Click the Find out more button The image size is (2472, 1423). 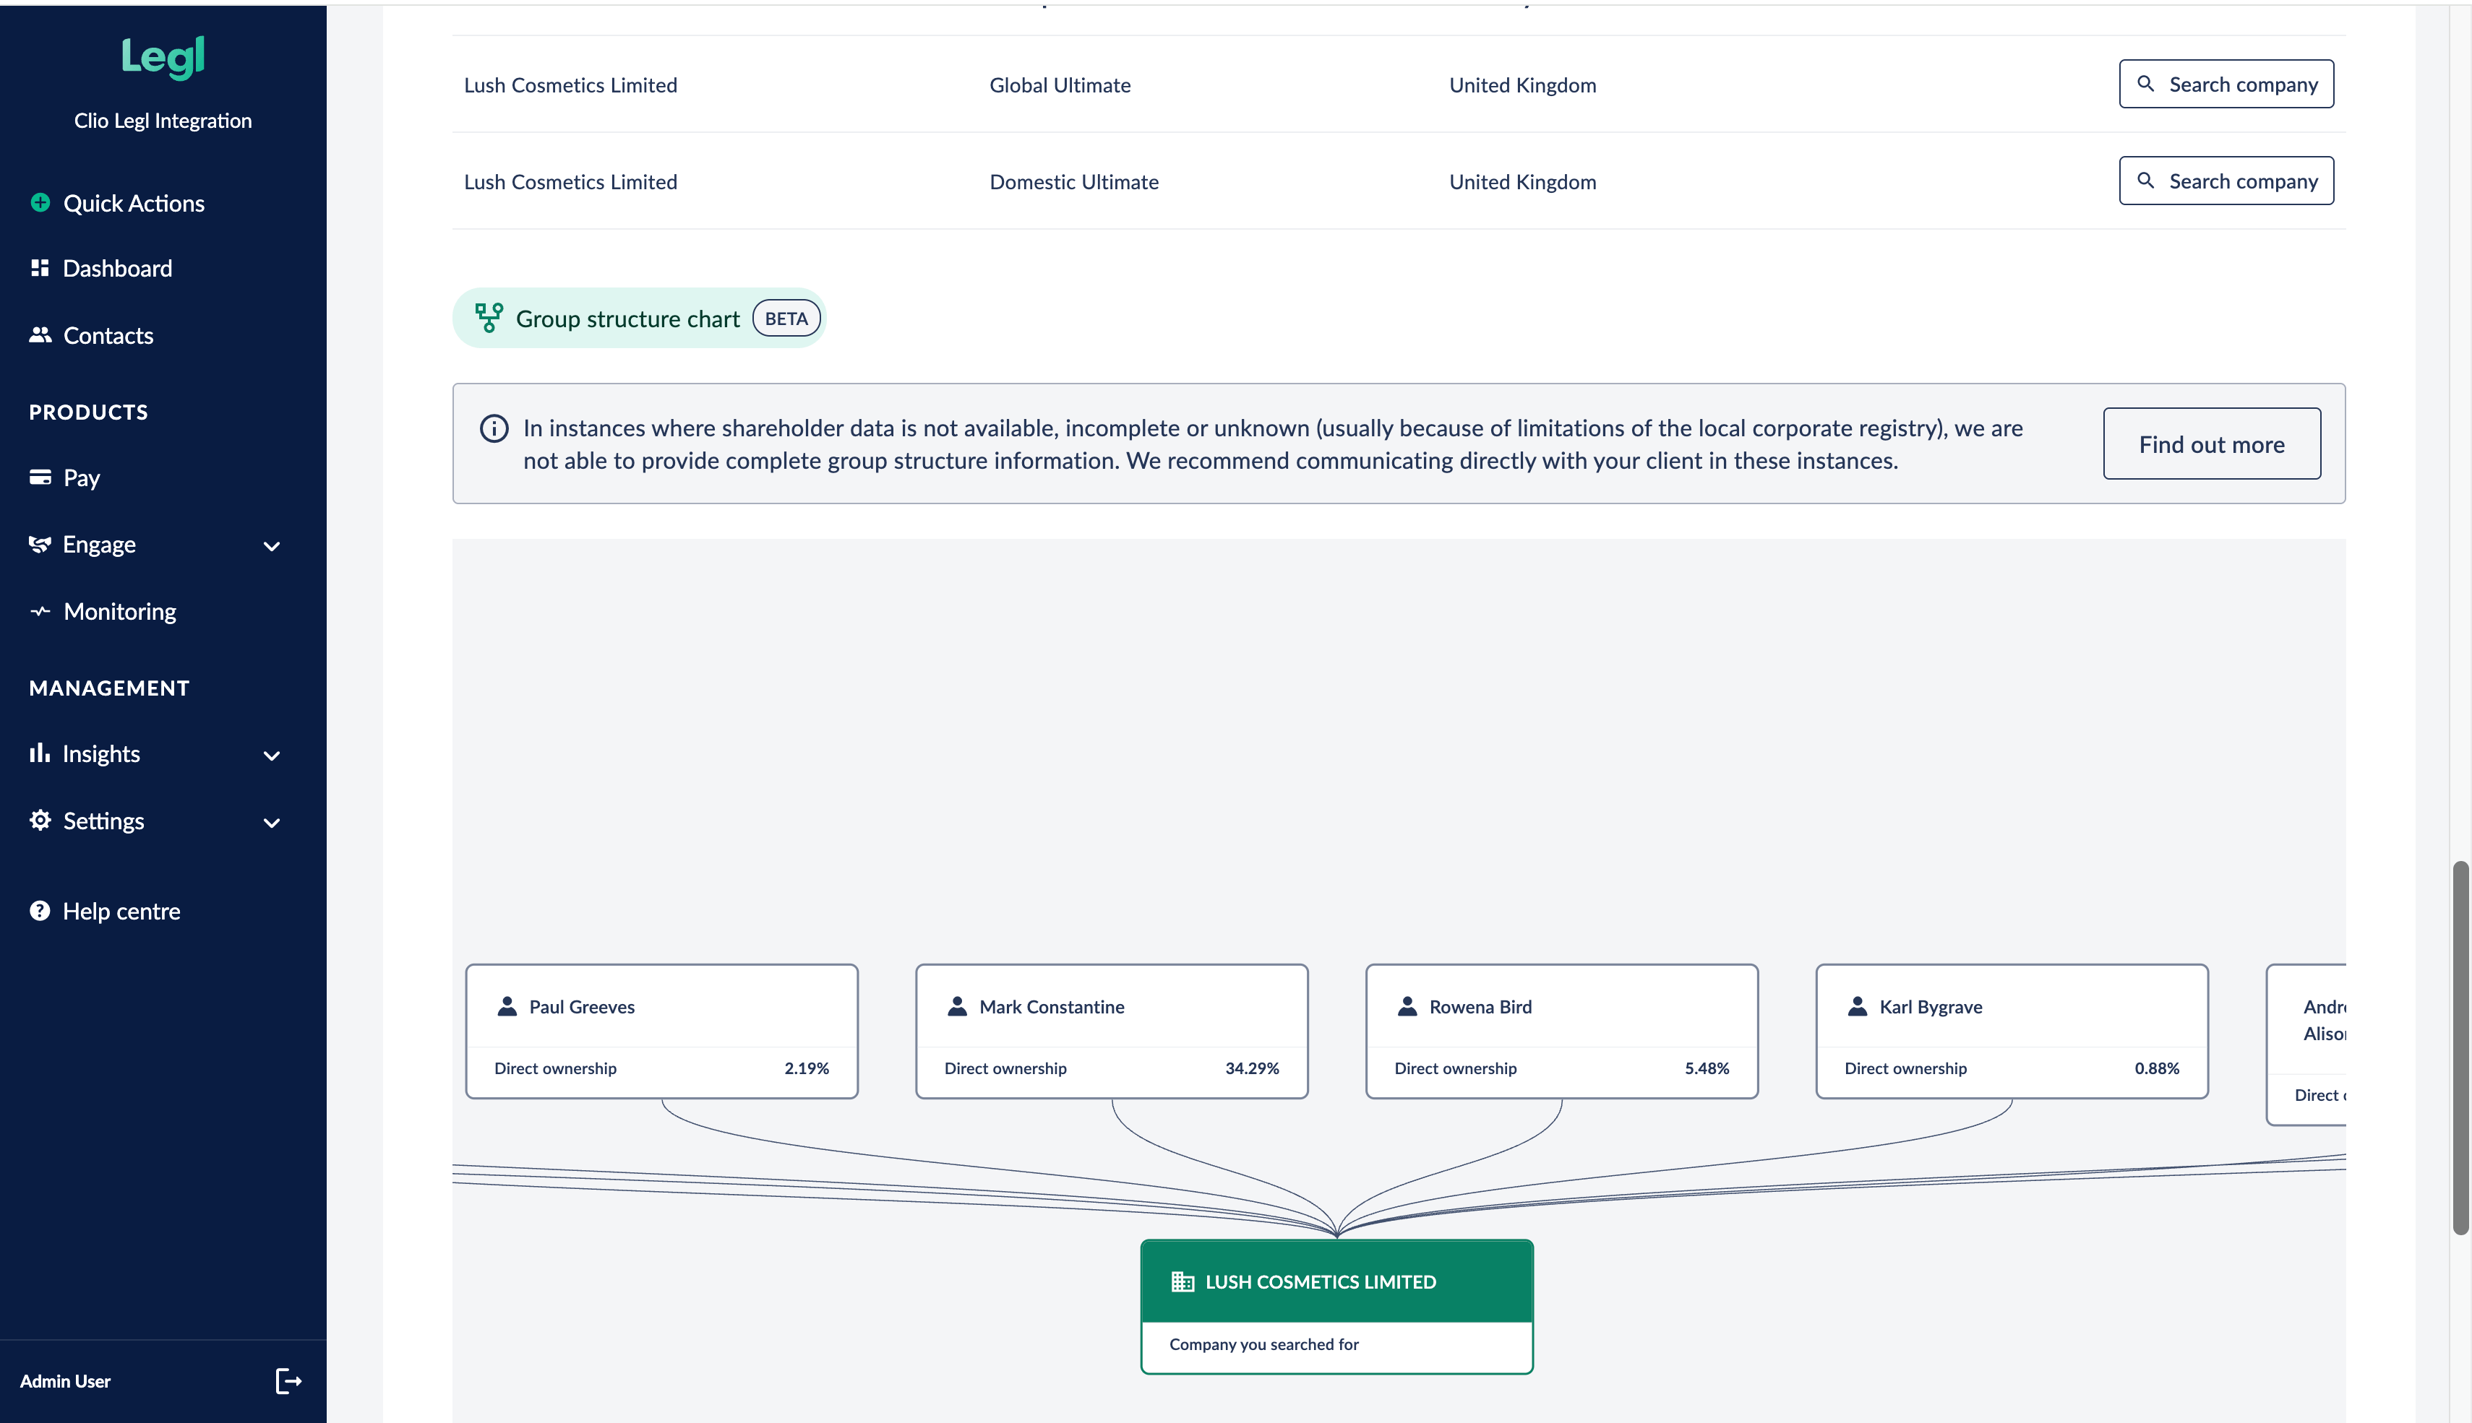pyautogui.click(x=2211, y=444)
